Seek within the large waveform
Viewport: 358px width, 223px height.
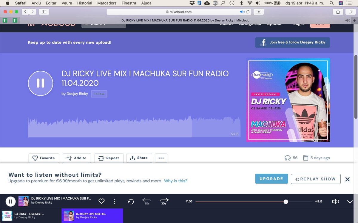pos(134,127)
